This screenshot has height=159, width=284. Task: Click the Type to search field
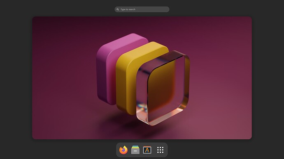tap(142, 9)
